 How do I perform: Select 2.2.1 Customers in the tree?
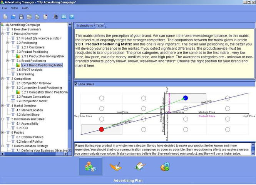33,47
